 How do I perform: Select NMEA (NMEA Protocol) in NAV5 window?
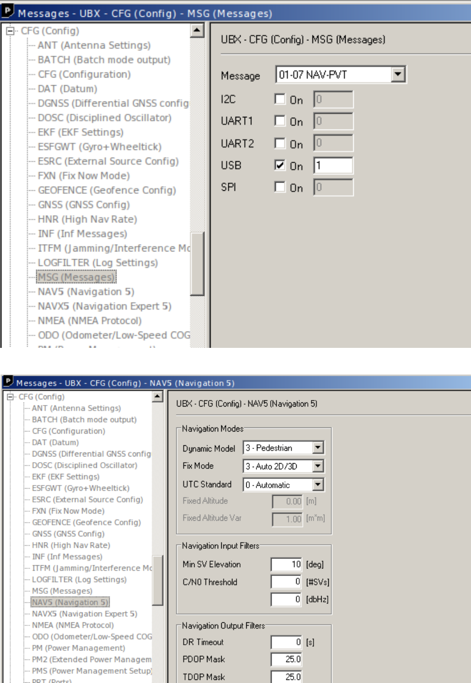72,625
